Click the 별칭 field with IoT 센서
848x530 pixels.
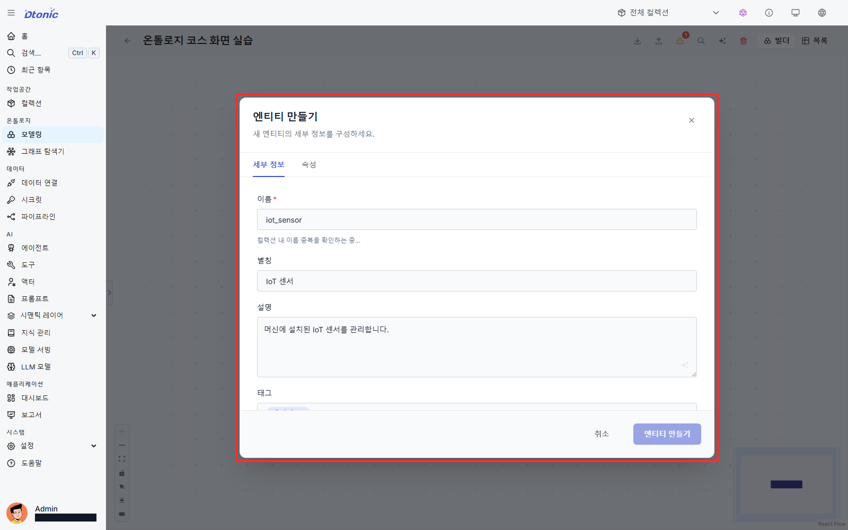pyautogui.click(x=477, y=281)
